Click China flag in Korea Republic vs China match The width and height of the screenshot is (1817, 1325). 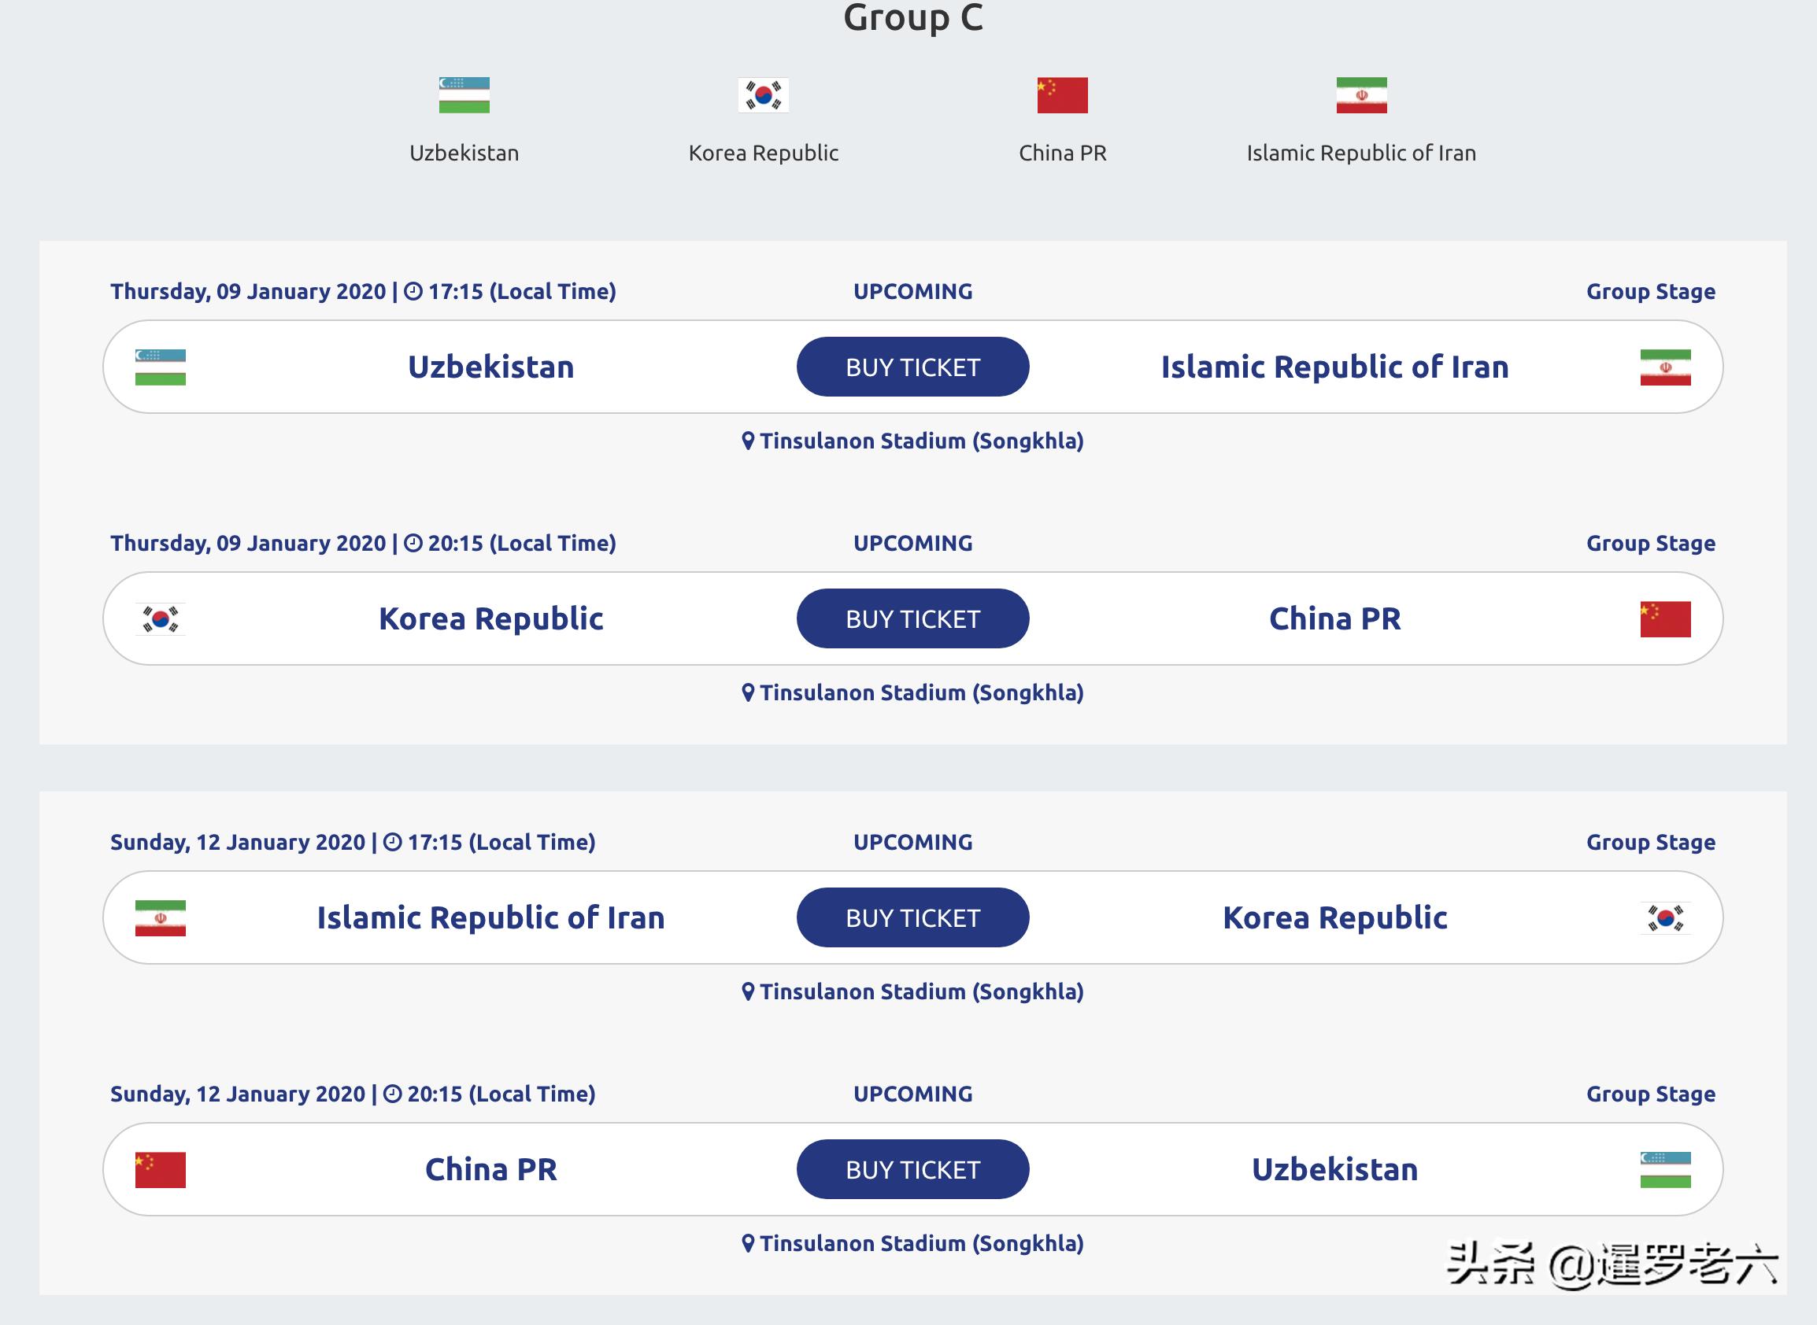point(1665,619)
